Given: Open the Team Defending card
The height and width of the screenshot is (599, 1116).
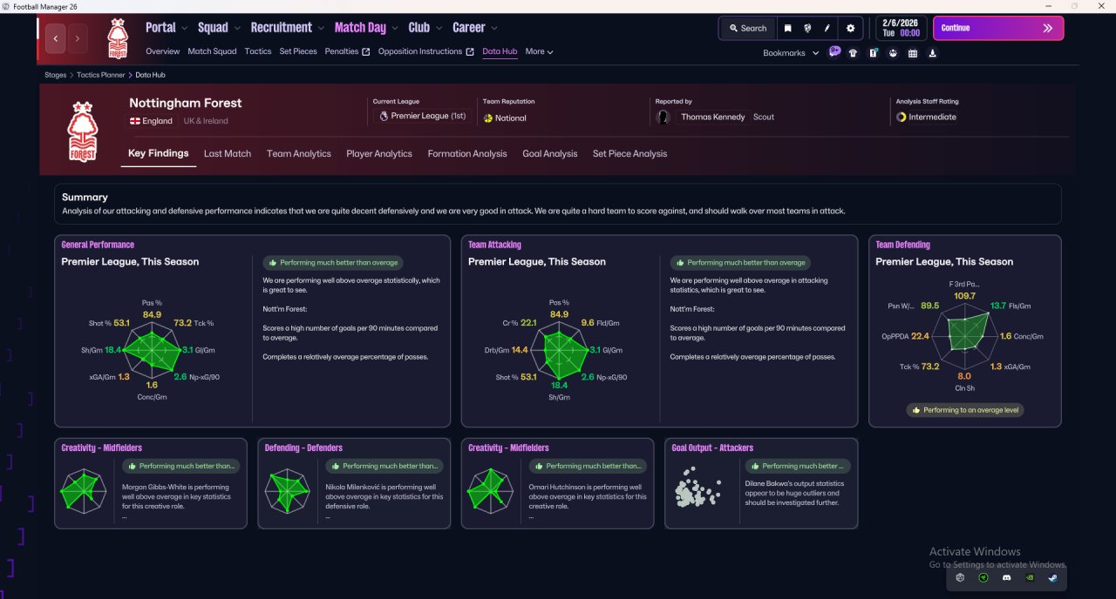Looking at the screenshot, I should point(965,331).
